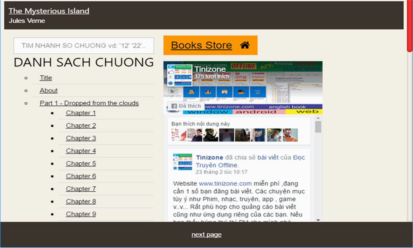The width and height of the screenshot is (413, 248).
Task: Open Chapter 5 link
Action: click(81, 163)
